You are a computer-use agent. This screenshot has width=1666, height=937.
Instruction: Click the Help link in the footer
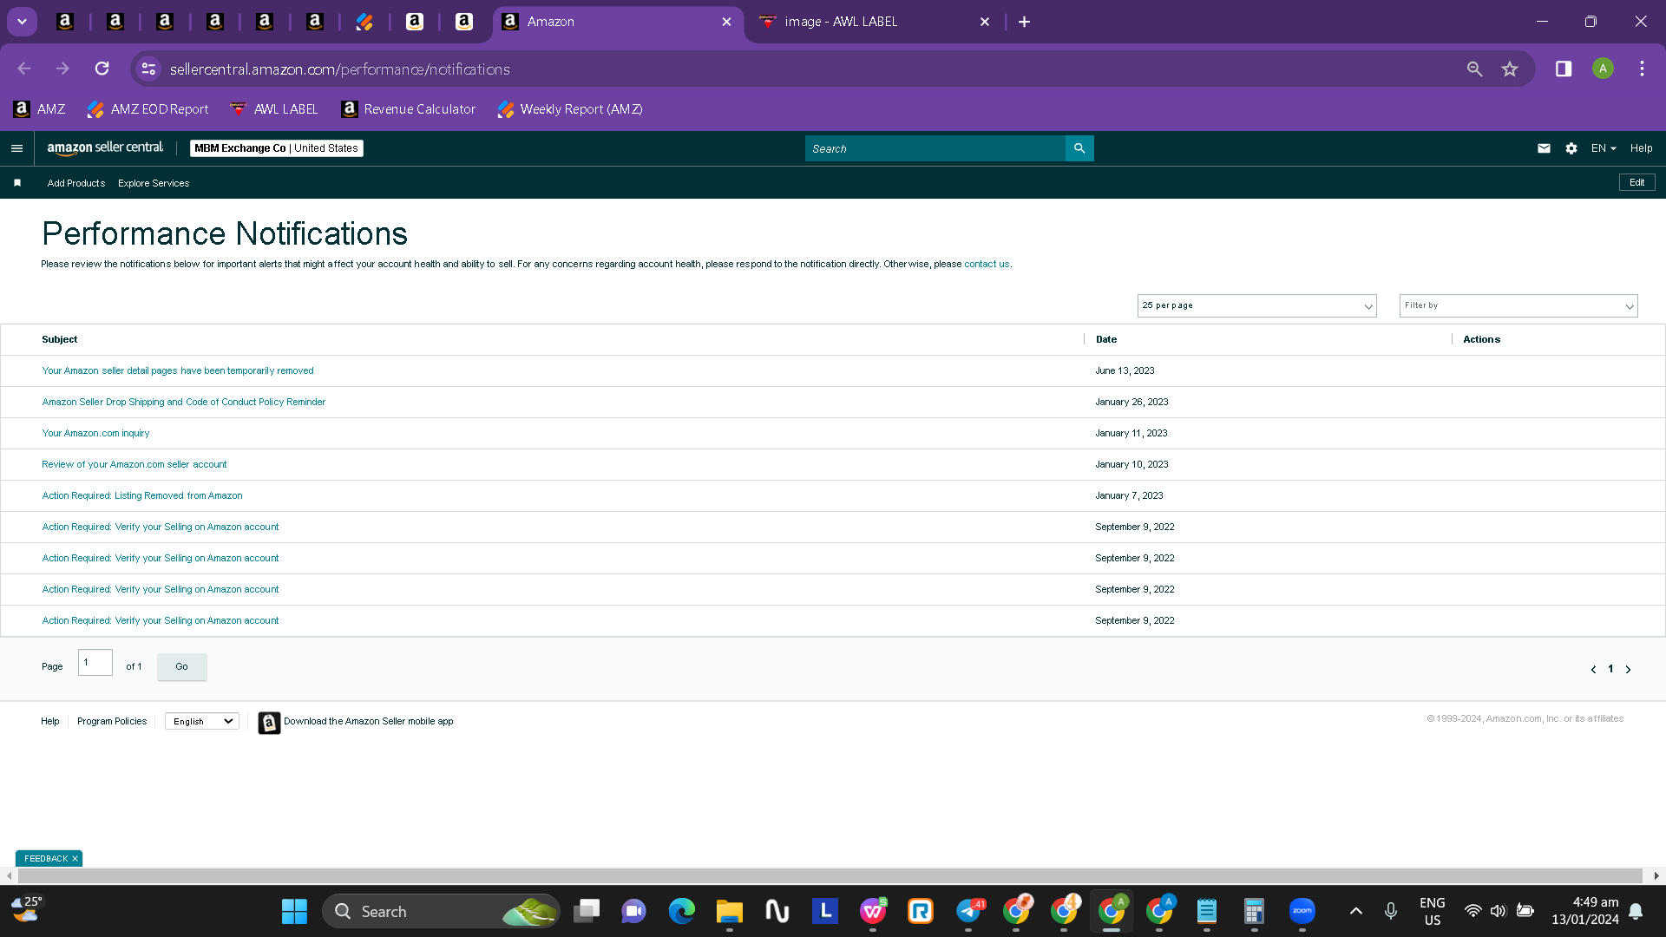pos(50,721)
